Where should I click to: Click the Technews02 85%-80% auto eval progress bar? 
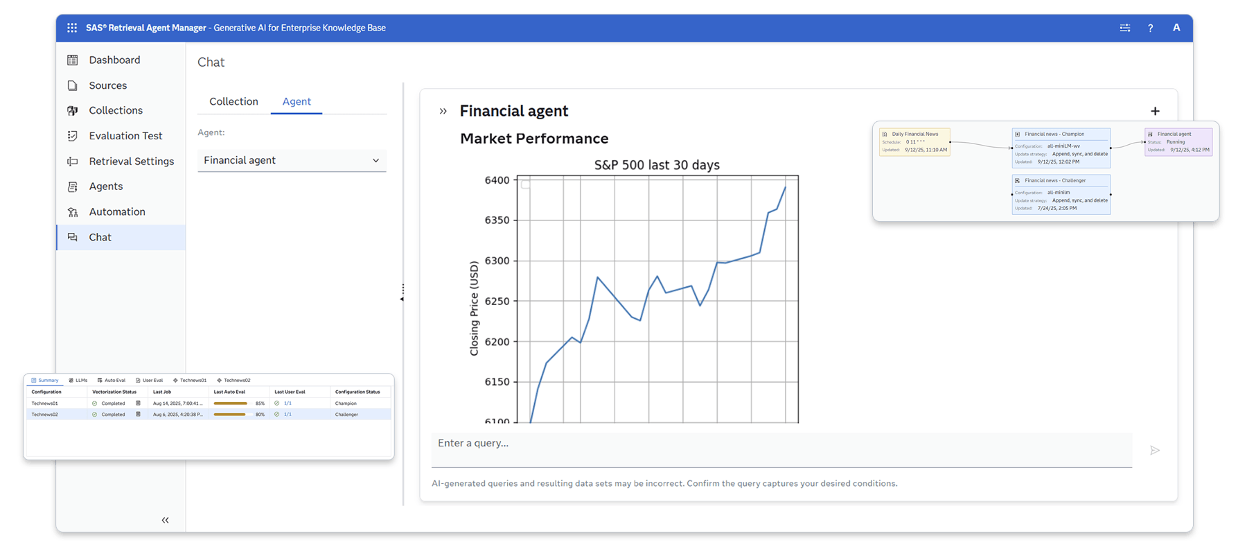230,415
